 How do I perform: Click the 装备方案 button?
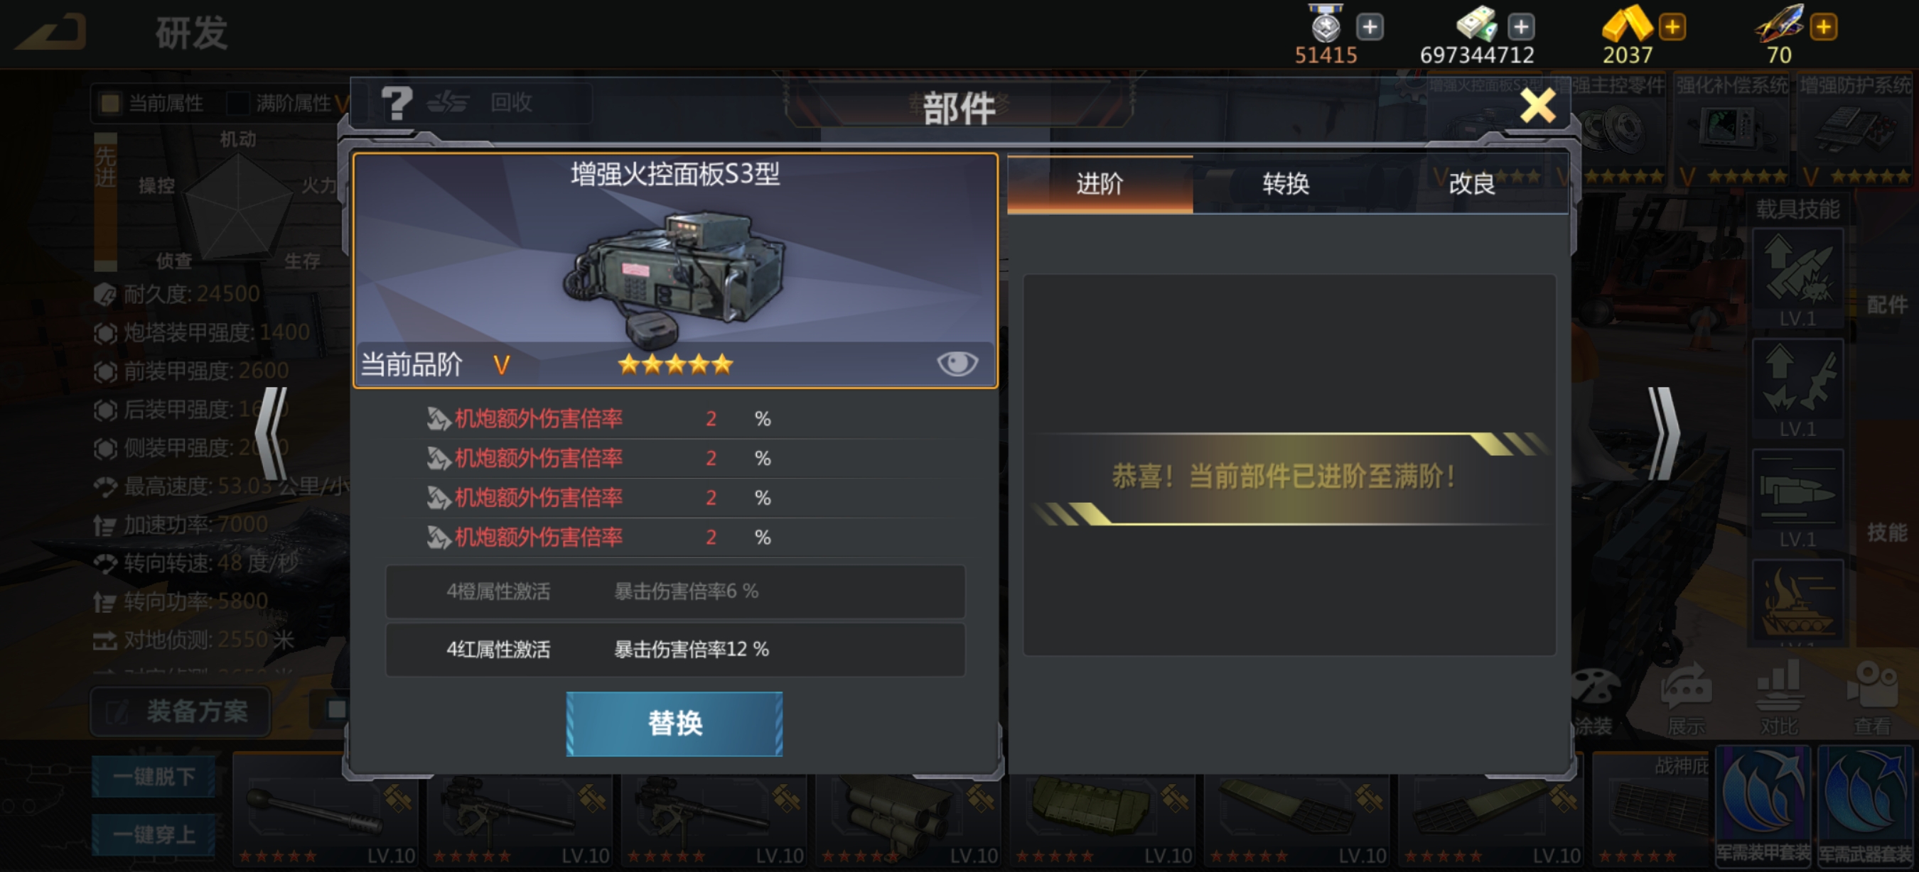(x=181, y=712)
